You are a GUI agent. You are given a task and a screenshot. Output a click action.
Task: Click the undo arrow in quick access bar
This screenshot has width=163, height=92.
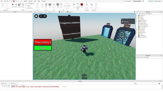(16, 1)
